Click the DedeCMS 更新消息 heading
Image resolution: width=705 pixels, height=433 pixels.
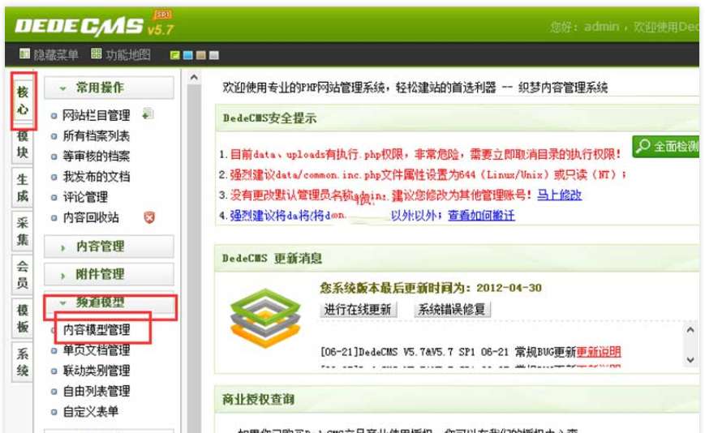click(x=272, y=259)
